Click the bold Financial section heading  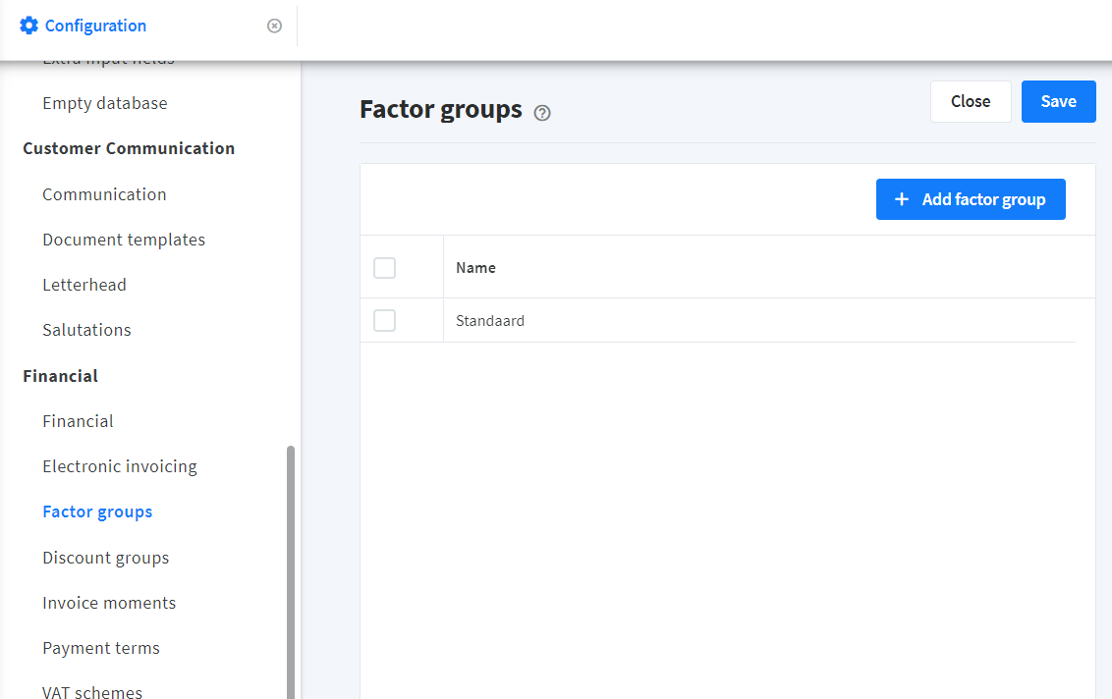pyautogui.click(x=60, y=376)
